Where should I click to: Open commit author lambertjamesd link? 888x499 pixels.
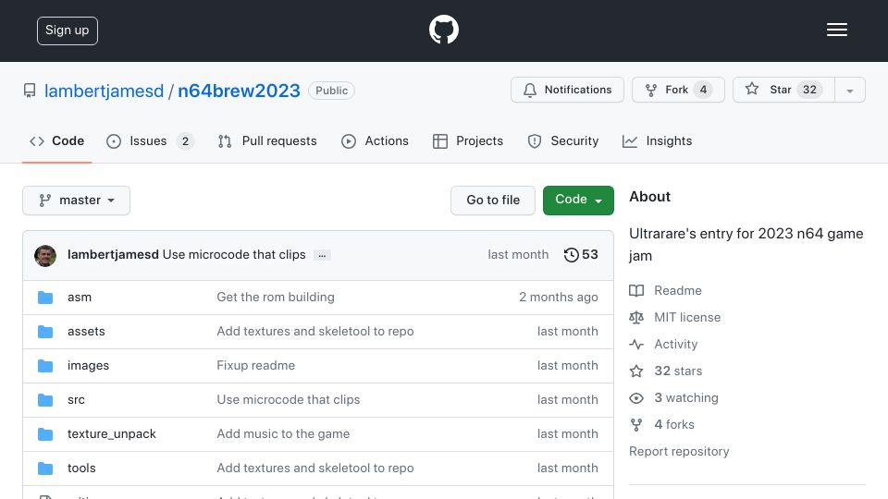[x=113, y=255]
